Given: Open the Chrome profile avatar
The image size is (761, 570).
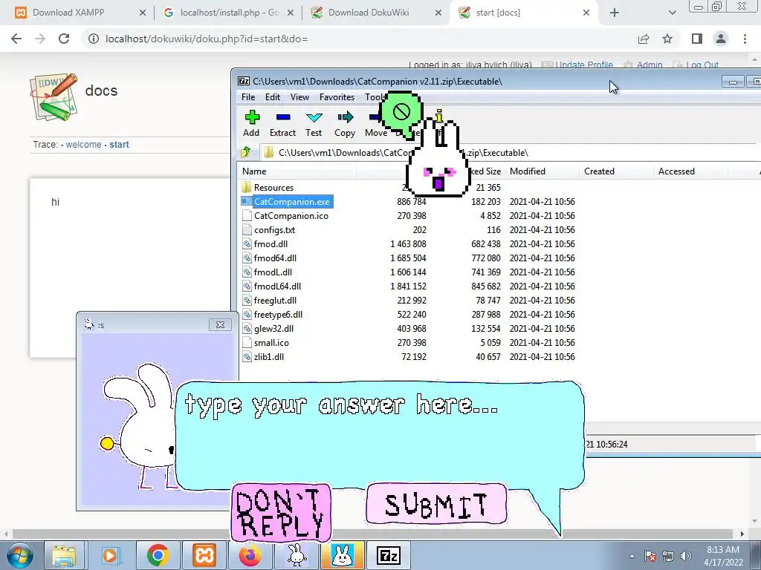Looking at the screenshot, I should click(721, 39).
